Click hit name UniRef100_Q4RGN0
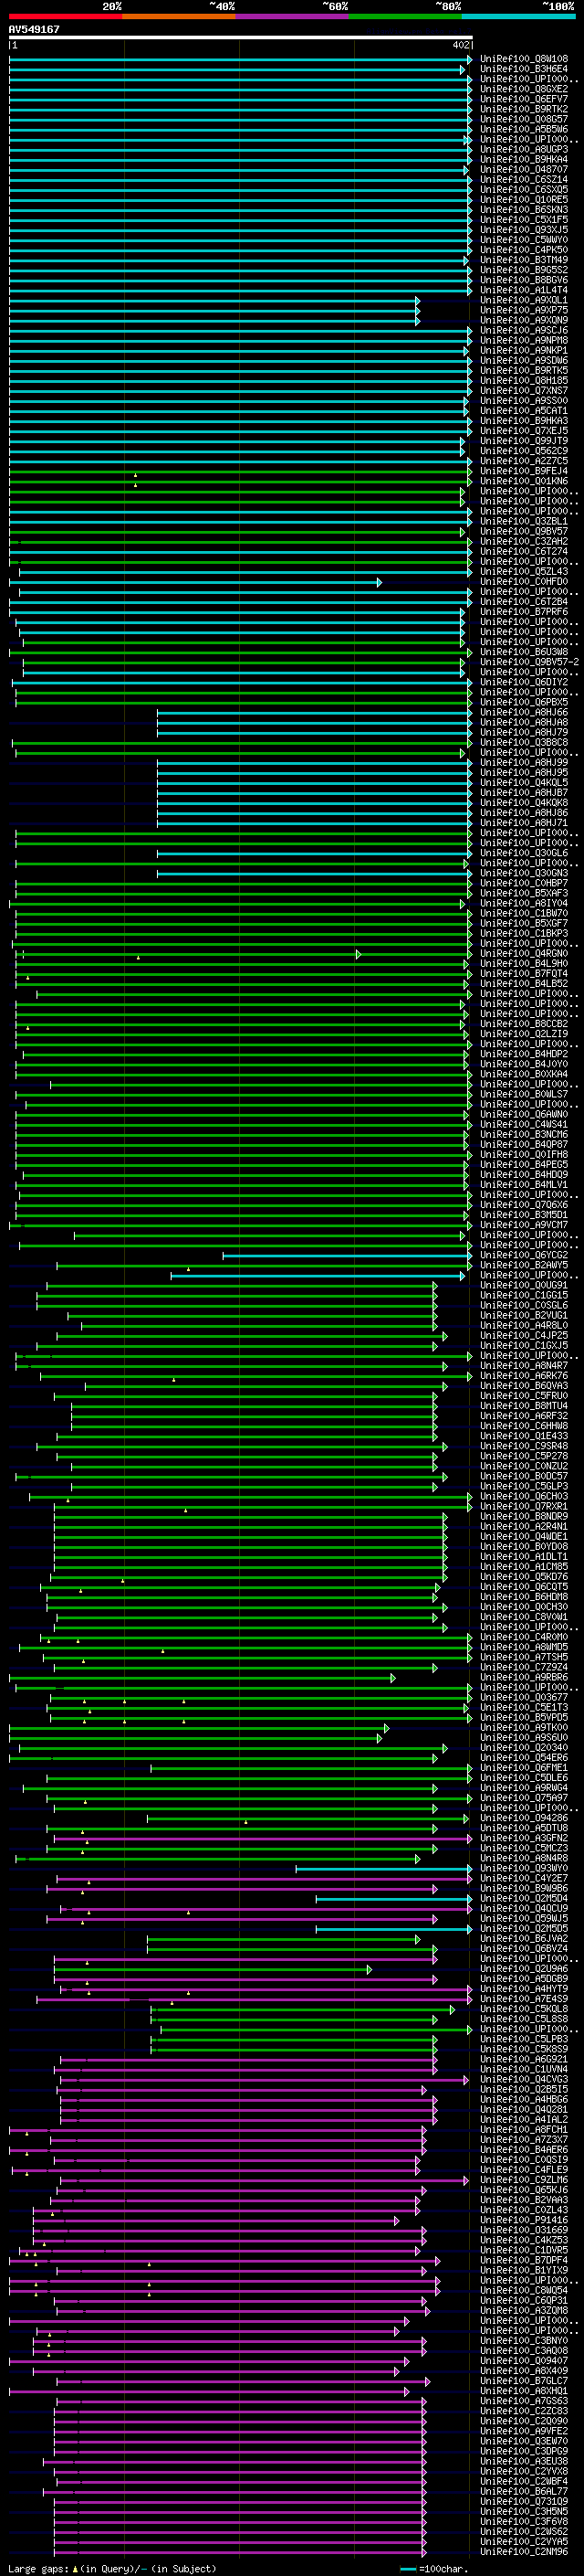The image size is (584, 2576). [x=523, y=953]
